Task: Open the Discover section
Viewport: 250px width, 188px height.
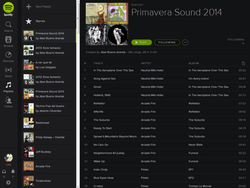Action: click(8, 56)
